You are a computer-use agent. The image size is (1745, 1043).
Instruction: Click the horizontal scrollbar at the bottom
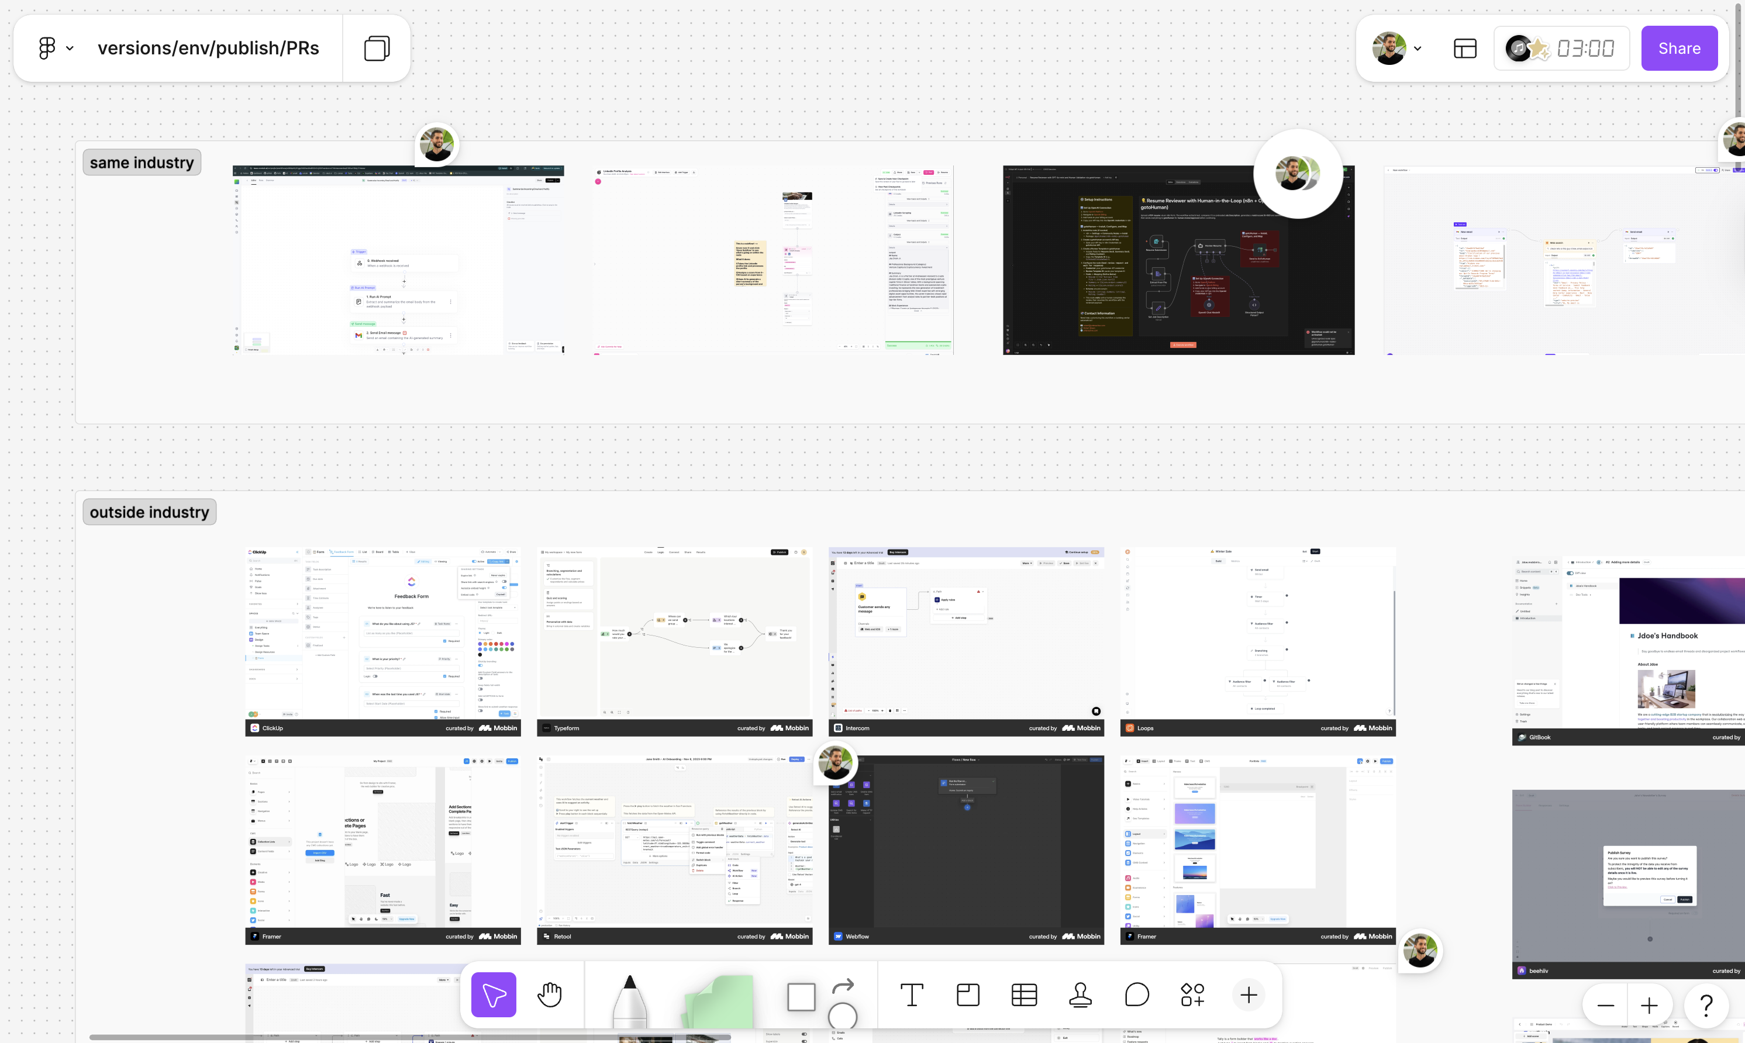[410, 1037]
